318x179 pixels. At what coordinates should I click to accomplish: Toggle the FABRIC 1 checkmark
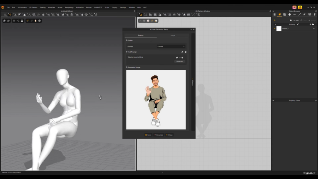275,29
